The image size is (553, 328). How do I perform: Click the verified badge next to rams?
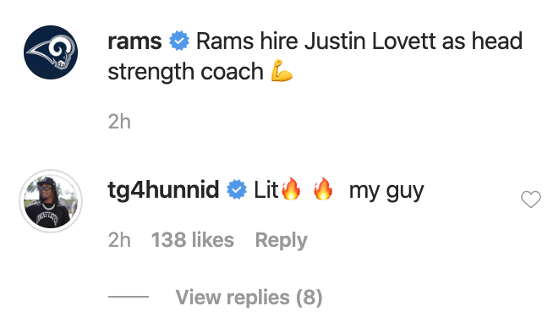point(179,41)
